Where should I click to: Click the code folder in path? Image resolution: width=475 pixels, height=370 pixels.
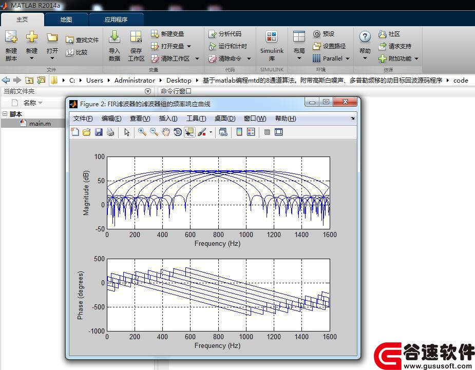pos(461,81)
